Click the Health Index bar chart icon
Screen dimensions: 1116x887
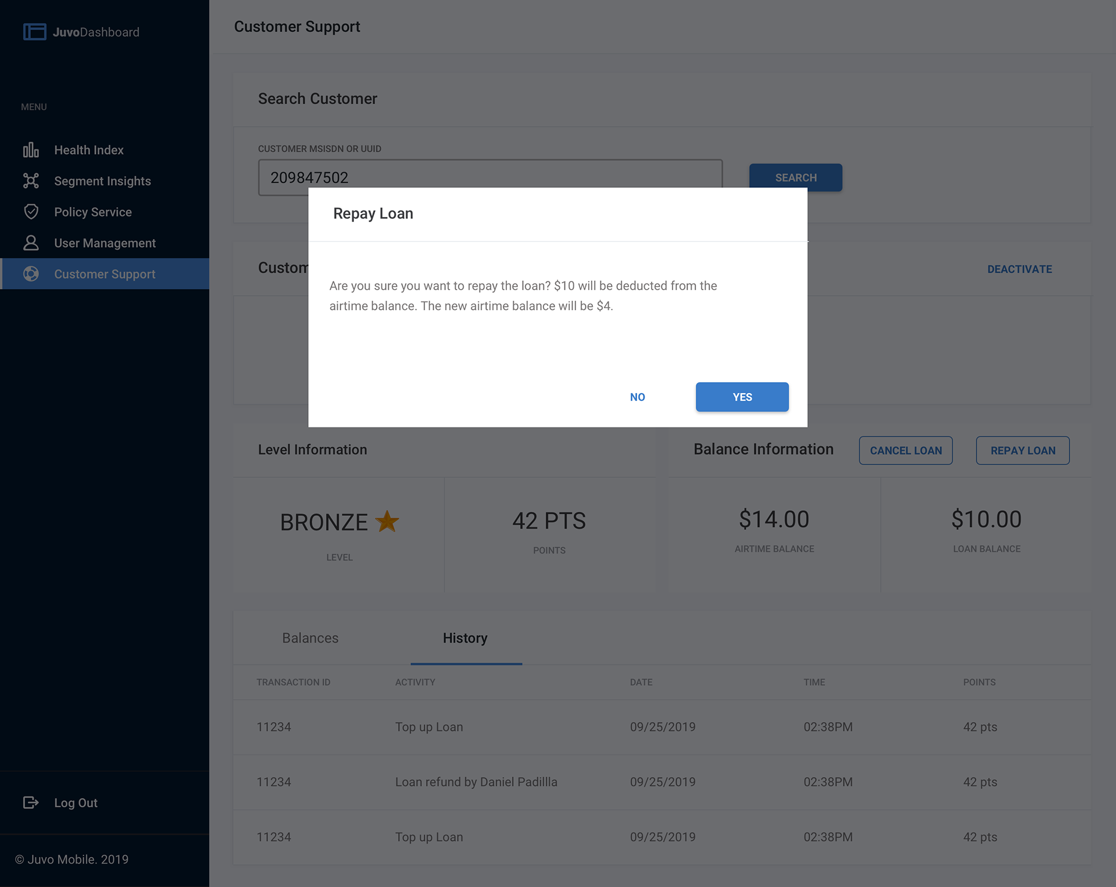click(31, 150)
